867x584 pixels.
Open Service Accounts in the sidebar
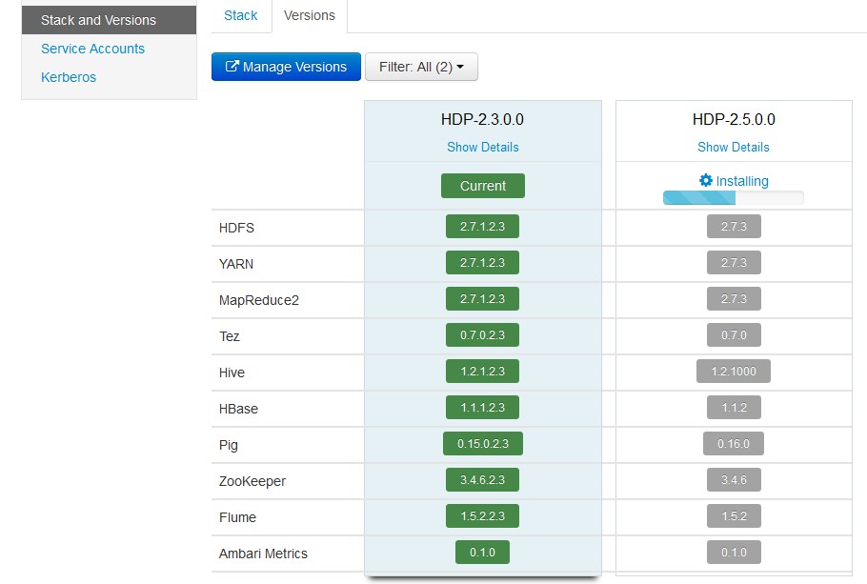92,49
